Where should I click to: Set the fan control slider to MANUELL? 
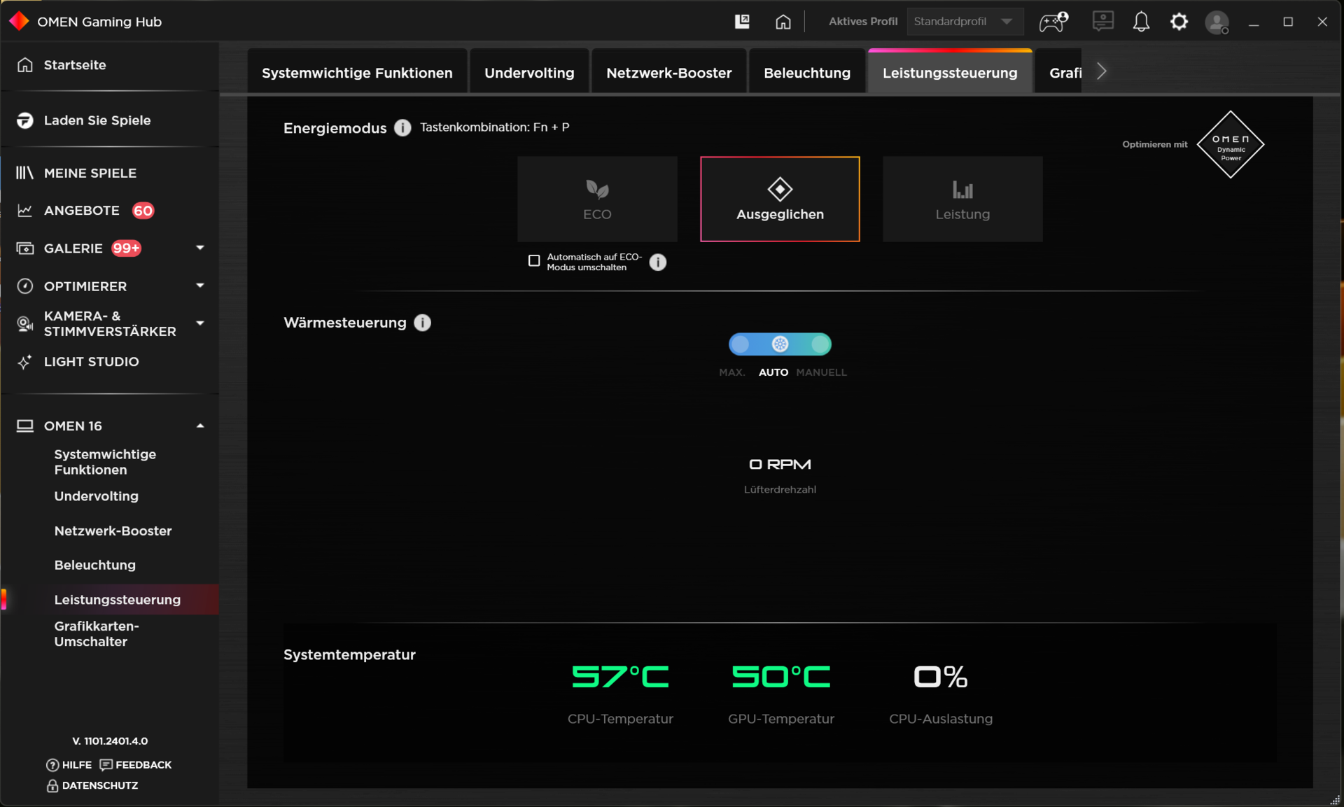(x=820, y=344)
